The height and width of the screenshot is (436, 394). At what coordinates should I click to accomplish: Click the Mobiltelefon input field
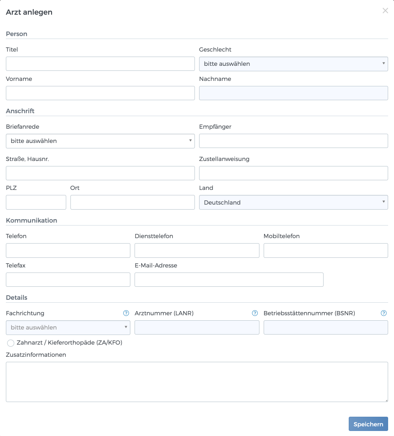[326, 250]
